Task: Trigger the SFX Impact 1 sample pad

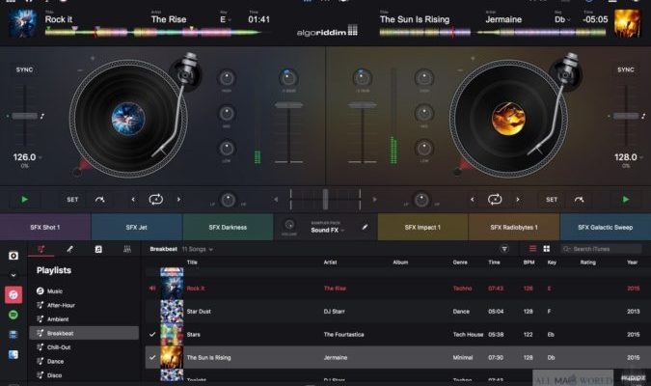Action: click(422, 227)
